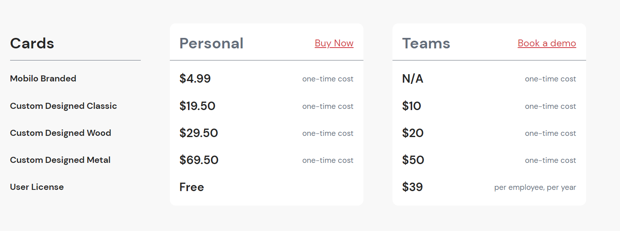Select the Teams plan heading
The height and width of the screenshot is (231, 620).
tap(426, 44)
